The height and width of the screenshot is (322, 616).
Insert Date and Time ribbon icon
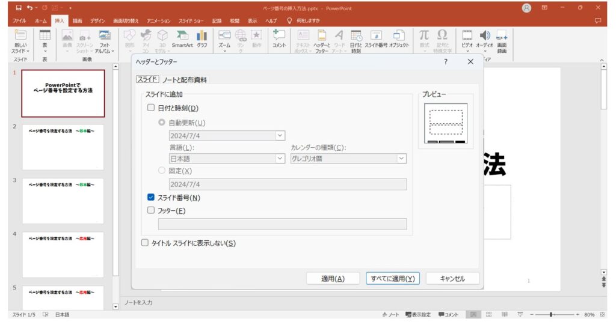click(x=356, y=35)
